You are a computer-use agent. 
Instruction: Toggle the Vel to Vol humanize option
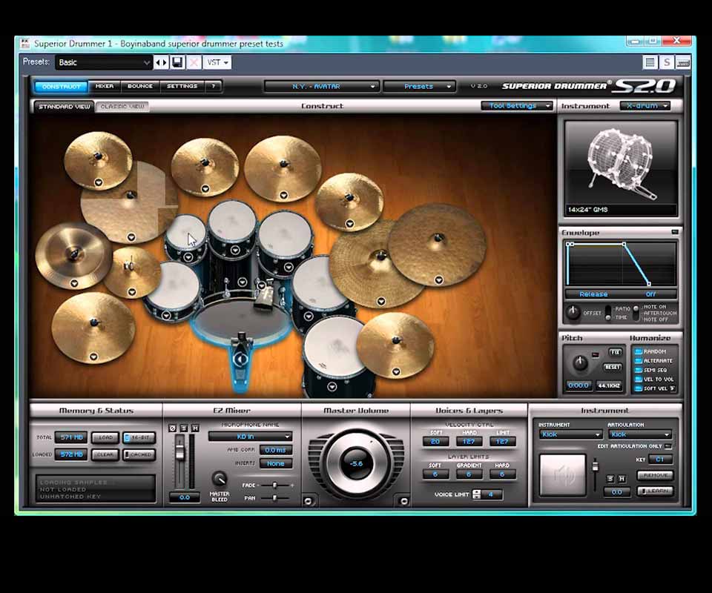639,380
